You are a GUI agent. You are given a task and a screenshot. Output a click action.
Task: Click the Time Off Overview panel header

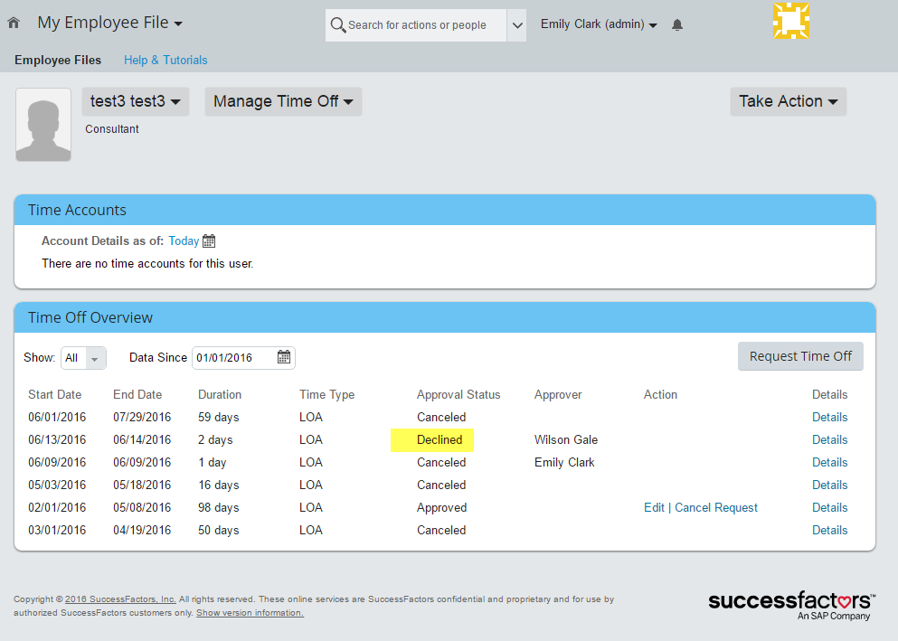[x=445, y=317]
